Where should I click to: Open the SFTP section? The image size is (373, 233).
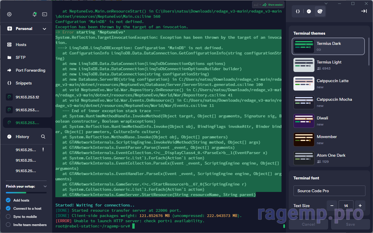[20, 57]
